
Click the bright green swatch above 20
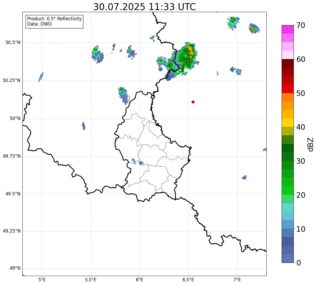click(287, 190)
